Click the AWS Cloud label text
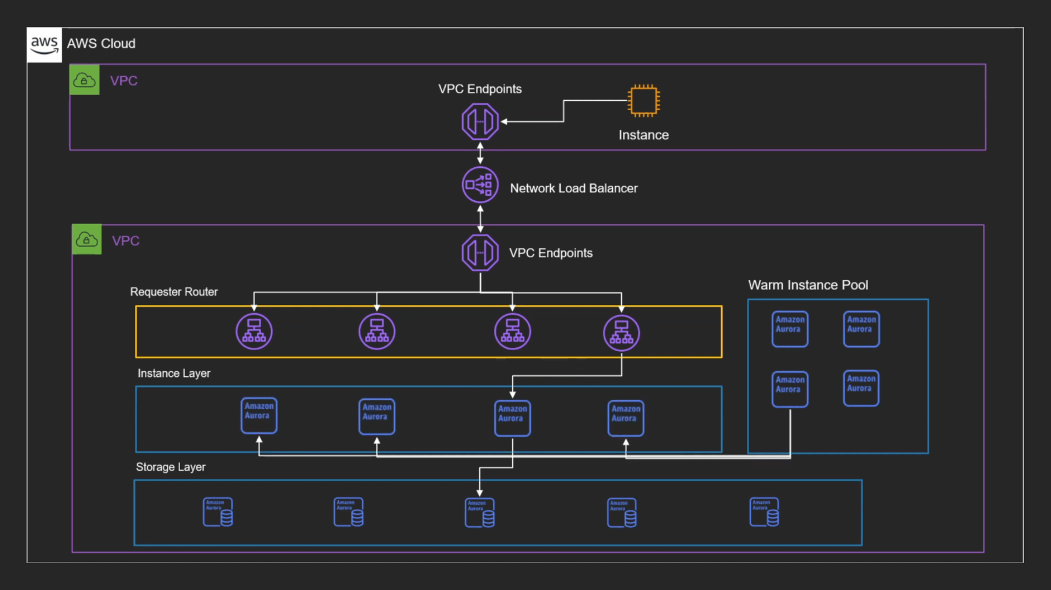The height and width of the screenshot is (590, 1051). [101, 43]
